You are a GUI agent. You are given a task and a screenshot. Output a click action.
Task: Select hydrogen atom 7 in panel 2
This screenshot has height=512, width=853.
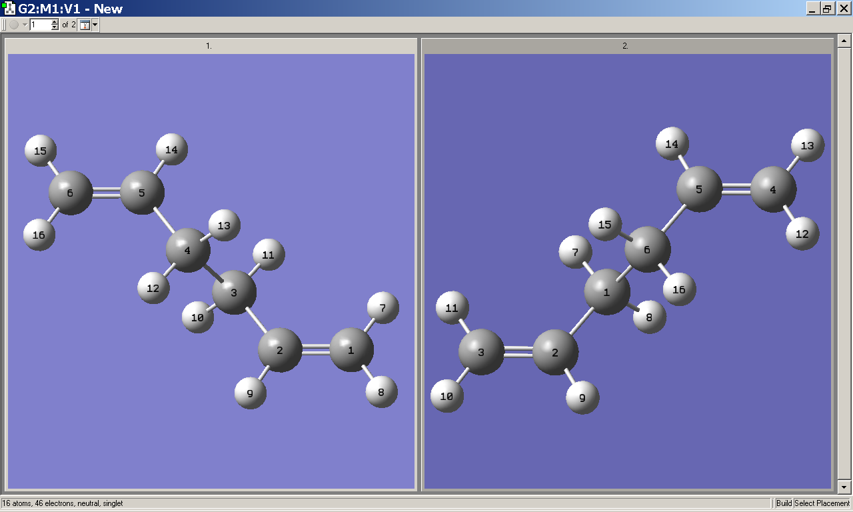[x=575, y=253]
